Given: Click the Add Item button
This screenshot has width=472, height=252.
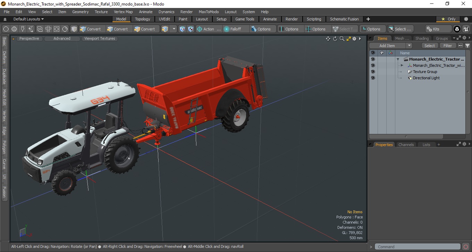Looking at the screenshot, I should coord(387,46).
